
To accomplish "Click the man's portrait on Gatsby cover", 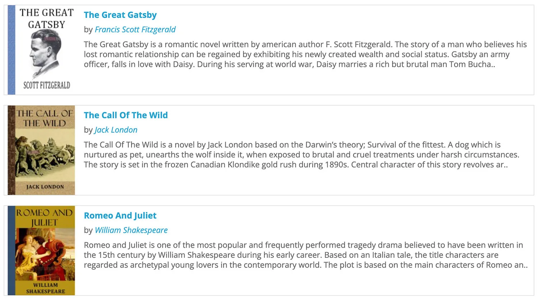I will [45, 52].
